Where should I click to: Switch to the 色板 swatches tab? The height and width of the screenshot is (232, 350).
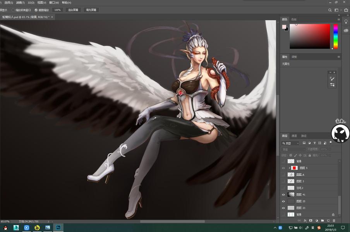(x=294, y=20)
